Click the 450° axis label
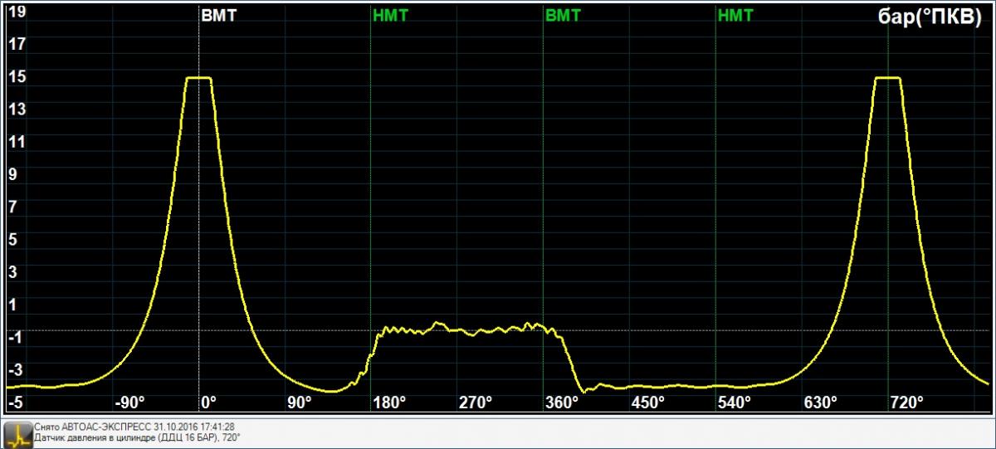The width and height of the screenshot is (996, 449). pyautogui.click(x=649, y=402)
